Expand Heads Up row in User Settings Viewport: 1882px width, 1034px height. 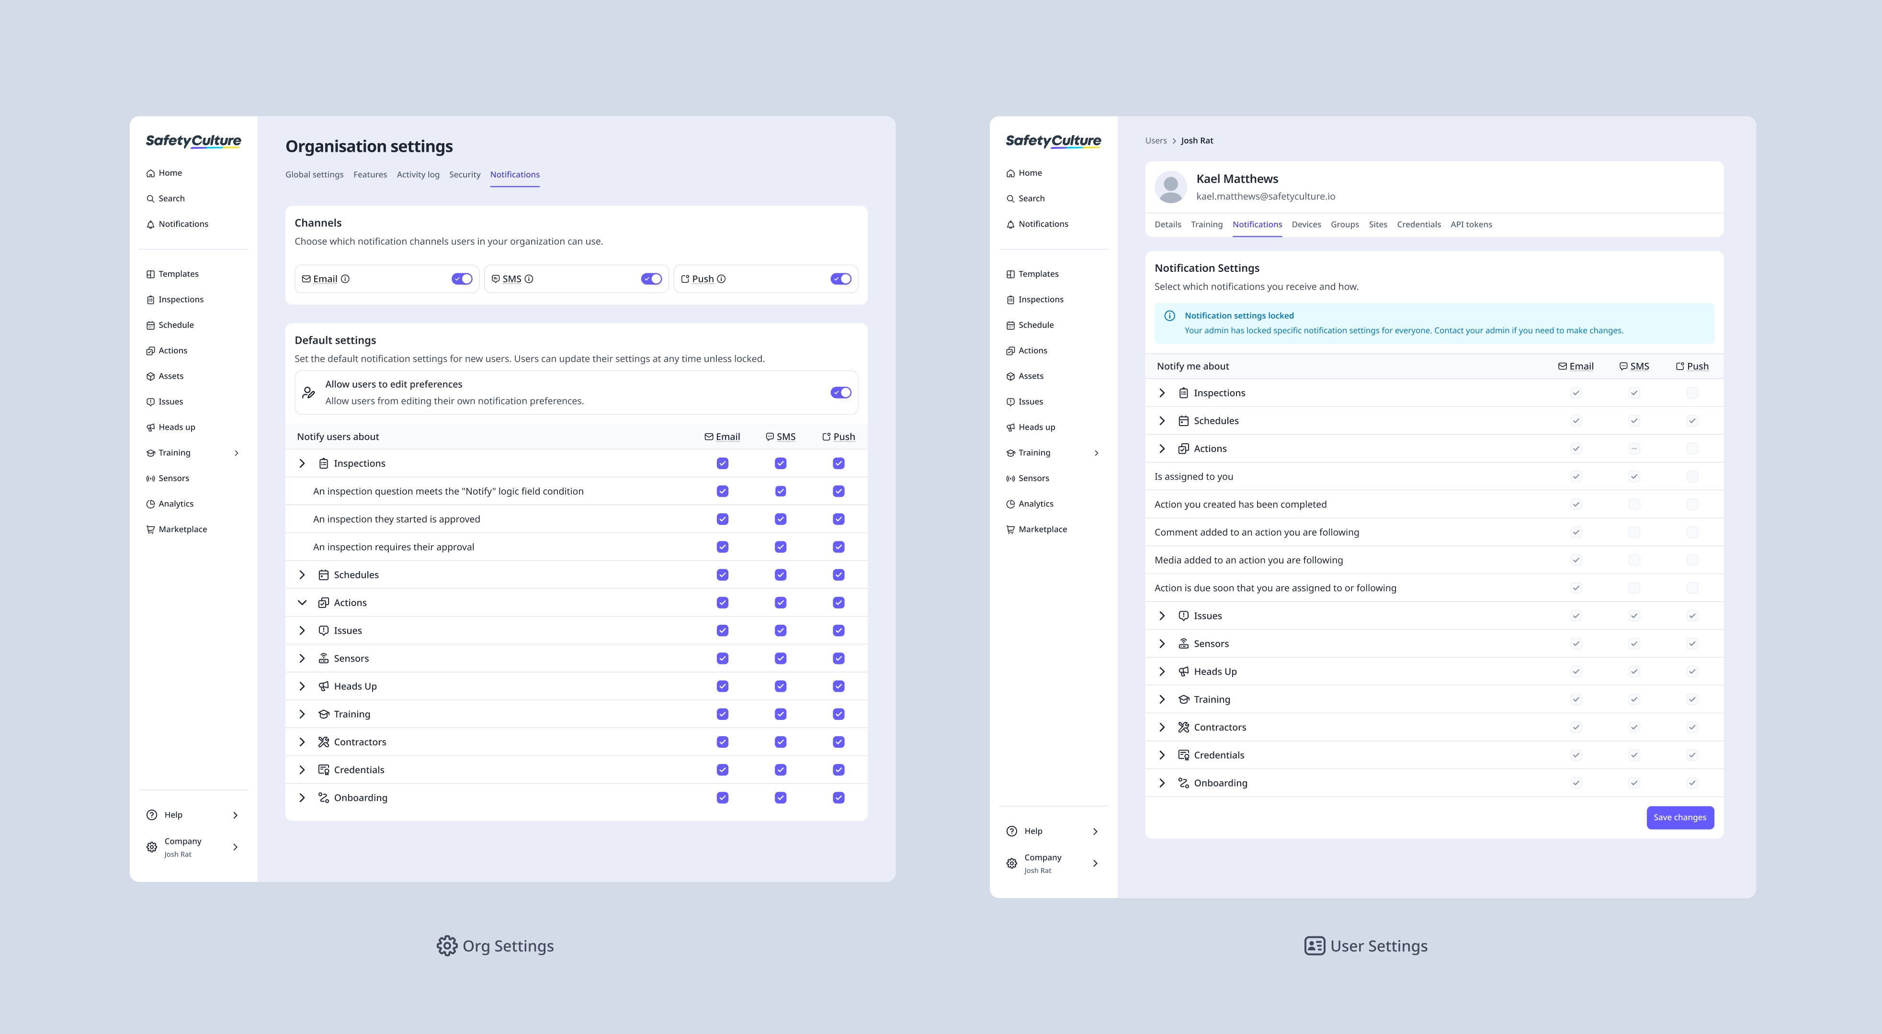point(1162,672)
